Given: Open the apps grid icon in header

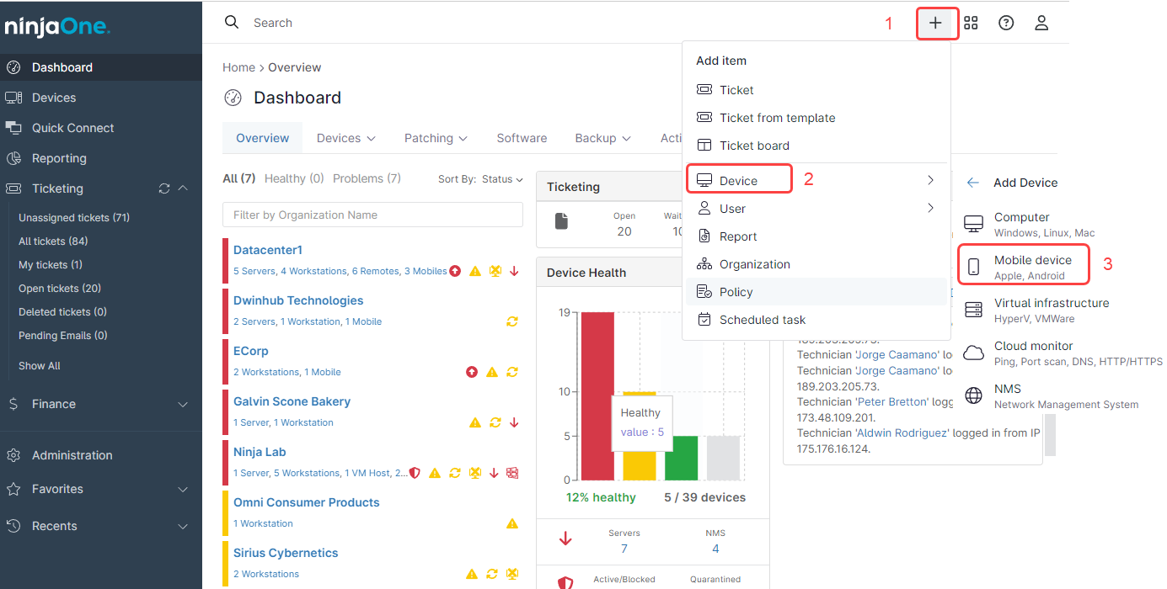Looking at the screenshot, I should (971, 24).
